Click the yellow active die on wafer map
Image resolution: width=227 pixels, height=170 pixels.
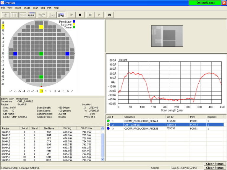click(41, 27)
